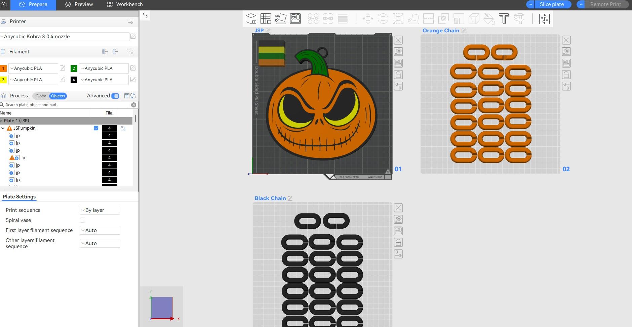632x327 pixels.
Task: Select the Seam painting cube tool
Action: [x=474, y=19]
